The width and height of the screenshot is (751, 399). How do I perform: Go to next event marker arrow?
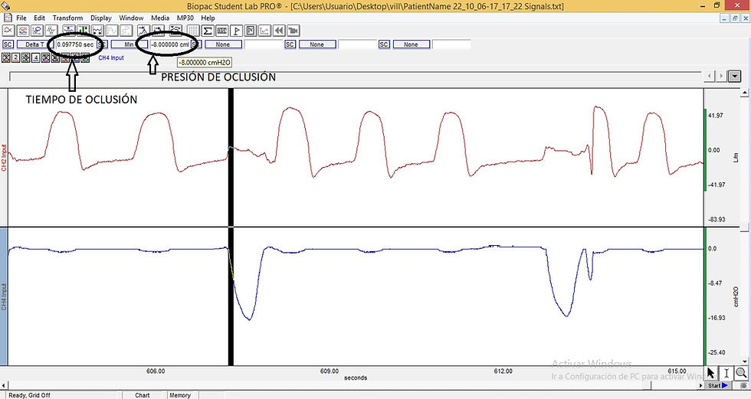tap(721, 76)
